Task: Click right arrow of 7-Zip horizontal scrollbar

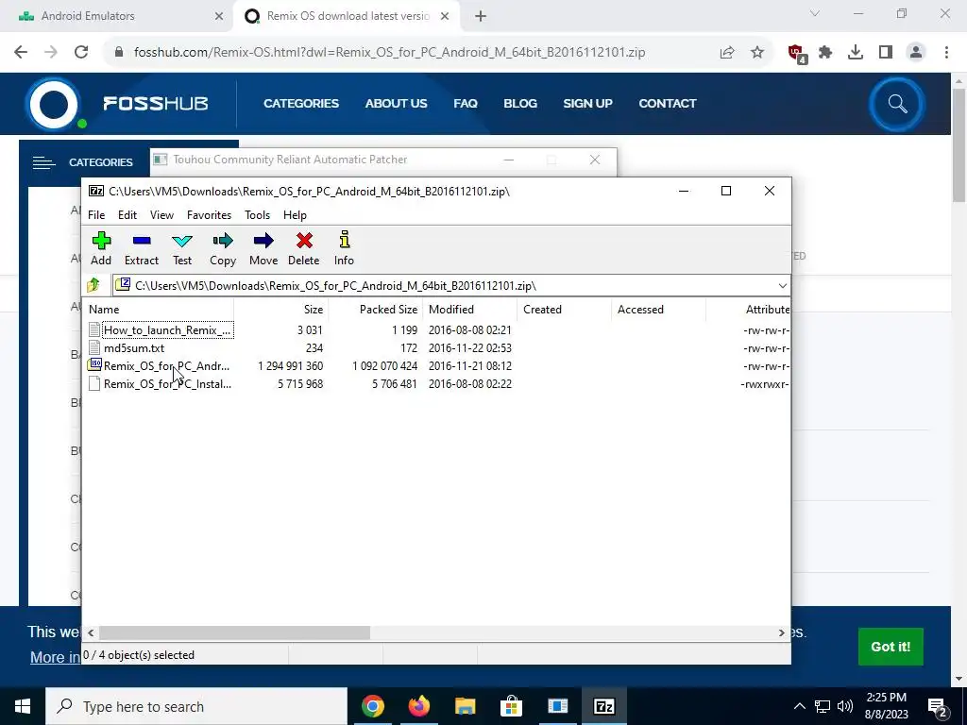Action: tap(781, 633)
